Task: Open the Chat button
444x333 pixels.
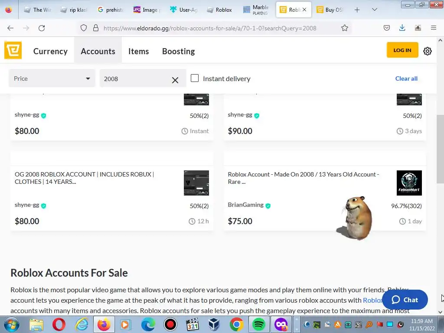Action: coord(405,300)
